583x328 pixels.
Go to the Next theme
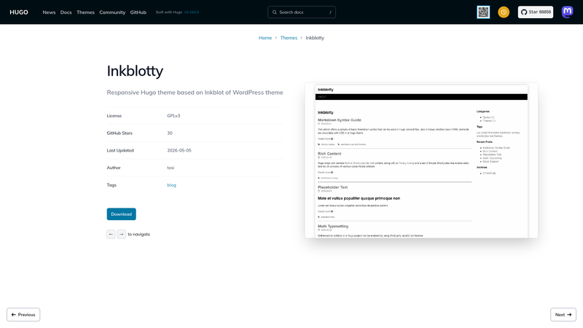pyautogui.click(x=563, y=315)
